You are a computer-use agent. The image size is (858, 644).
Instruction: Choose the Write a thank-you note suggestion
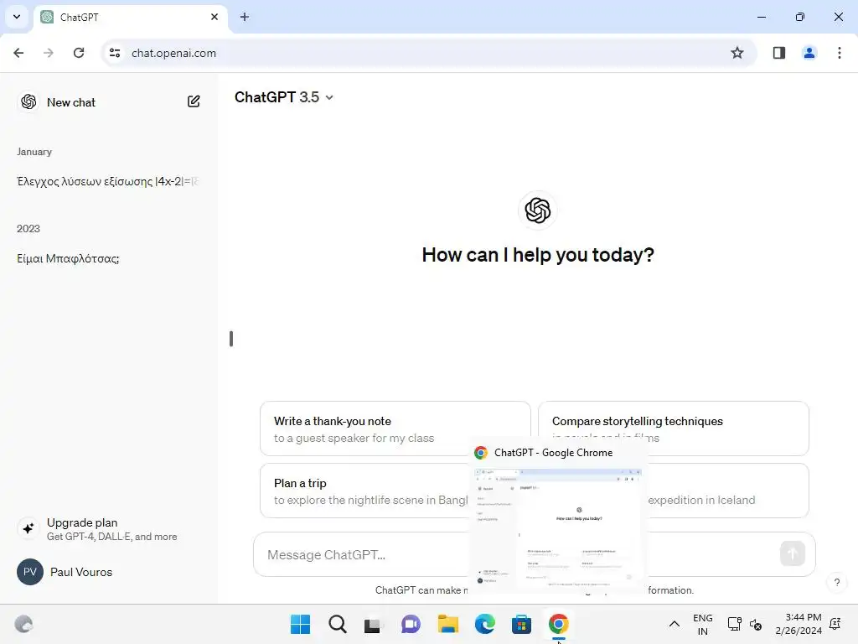point(395,428)
